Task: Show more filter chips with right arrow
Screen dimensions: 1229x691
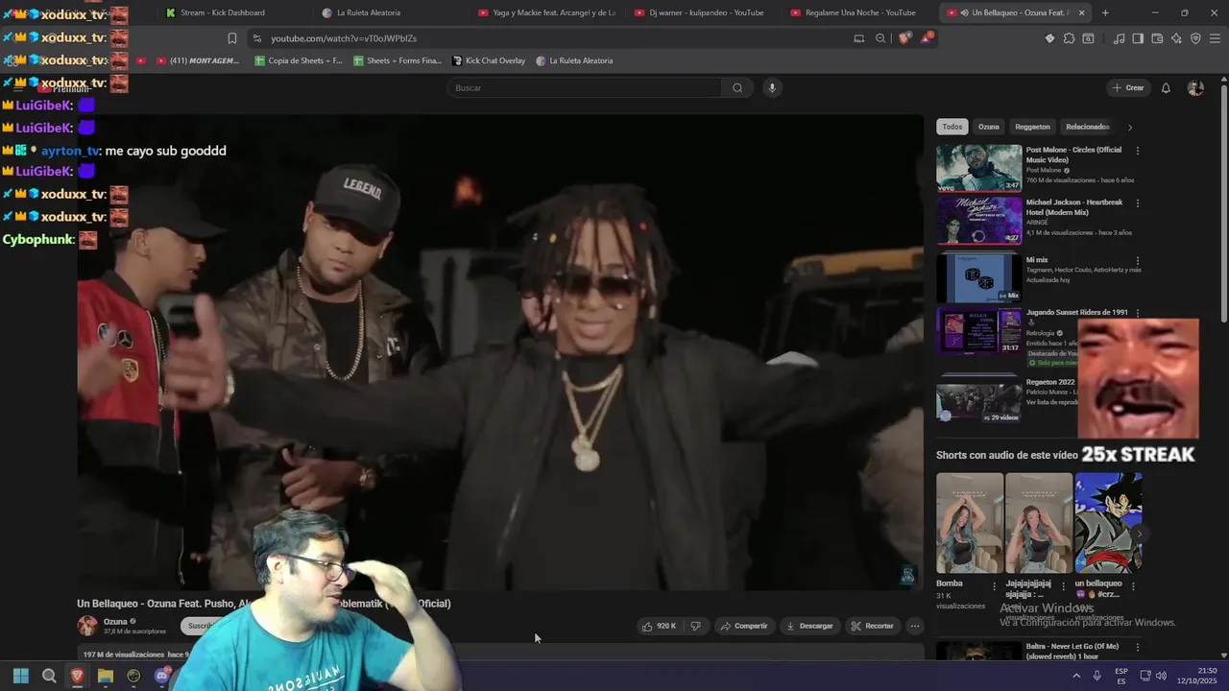Action: pos(1130,127)
